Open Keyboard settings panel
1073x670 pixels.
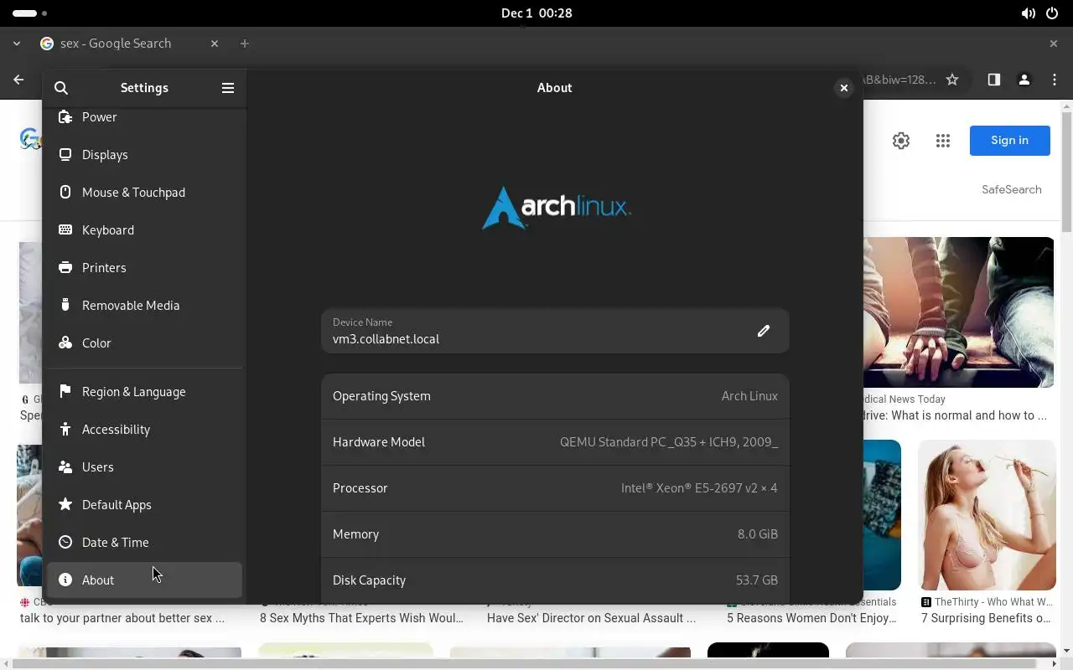click(x=144, y=230)
